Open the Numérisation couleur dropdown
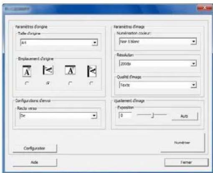 158,41
